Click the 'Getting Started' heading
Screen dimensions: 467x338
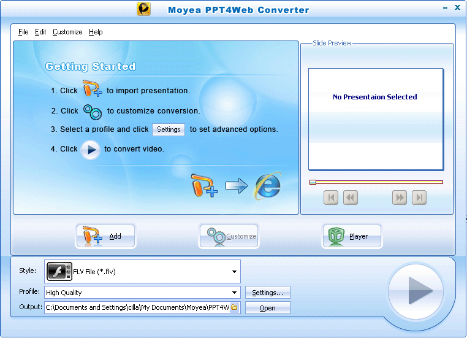point(90,66)
